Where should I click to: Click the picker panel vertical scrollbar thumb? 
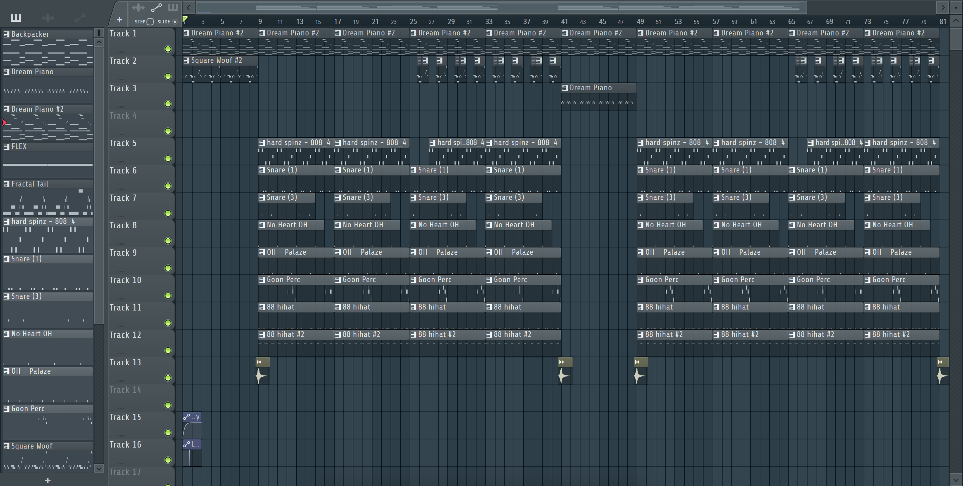click(99, 185)
